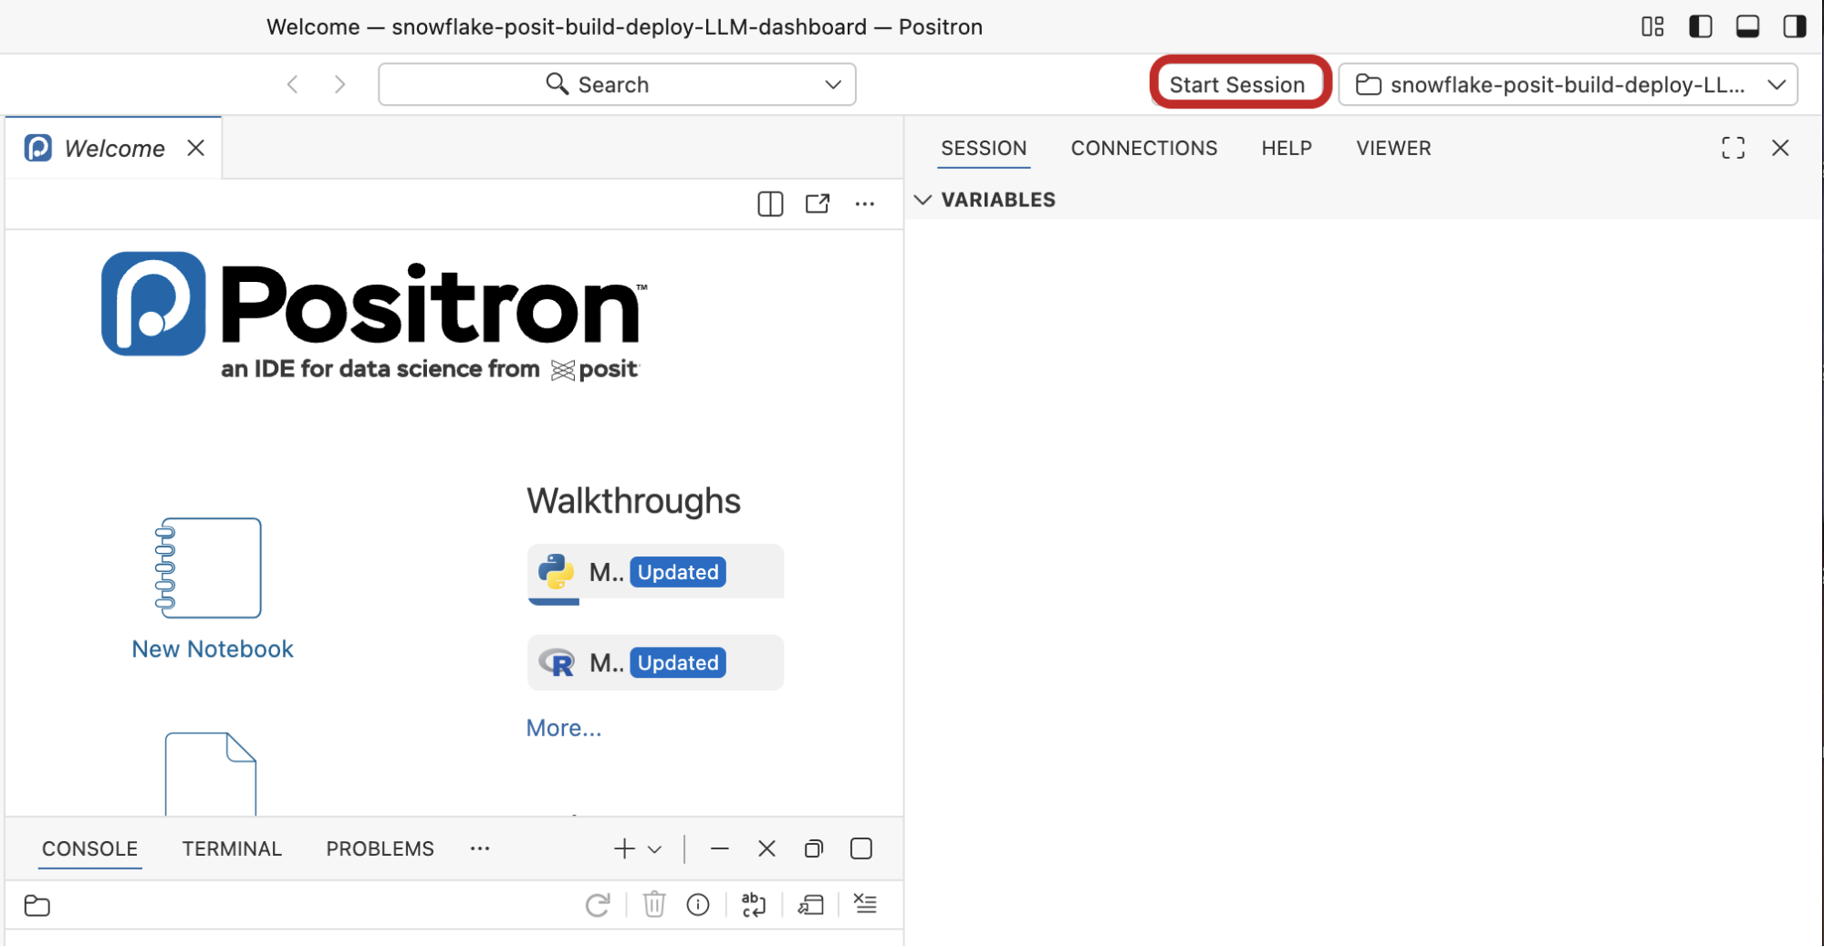Toggle the primary left side bar
Viewport: 1824px width, 947px height.
pyautogui.click(x=1700, y=26)
